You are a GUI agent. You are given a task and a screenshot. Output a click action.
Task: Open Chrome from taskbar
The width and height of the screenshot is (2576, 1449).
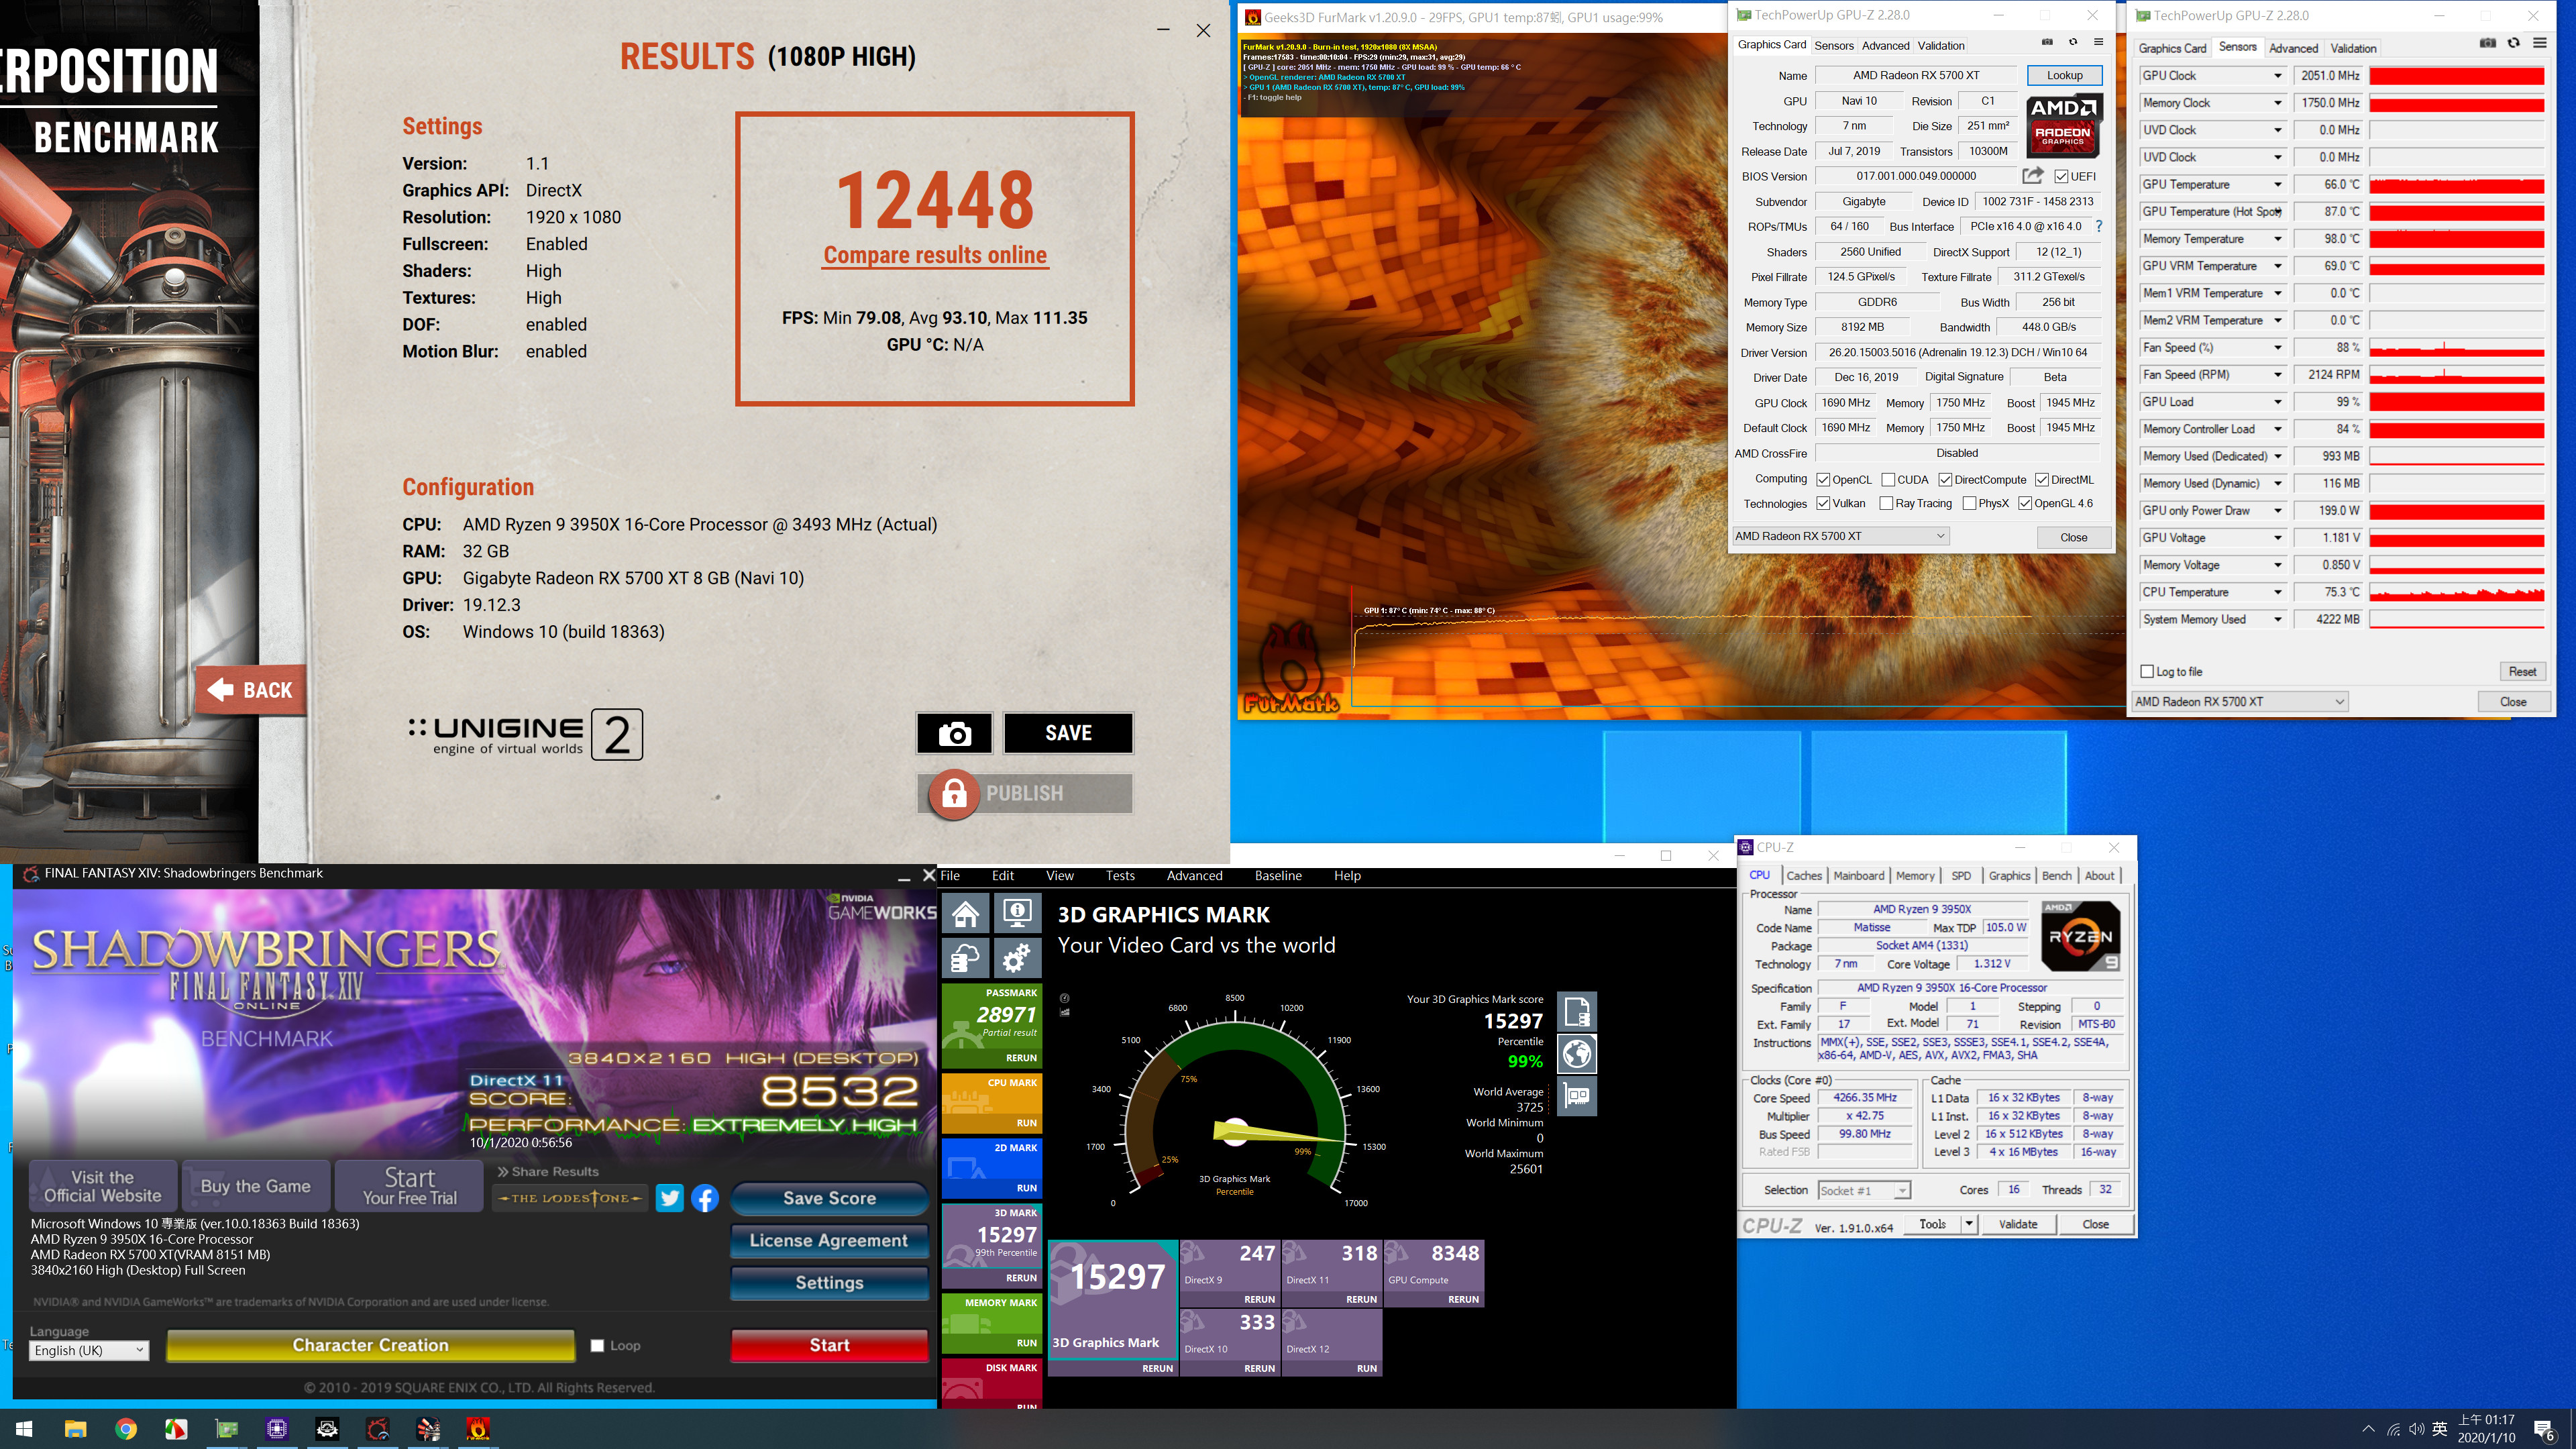point(126,1429)
